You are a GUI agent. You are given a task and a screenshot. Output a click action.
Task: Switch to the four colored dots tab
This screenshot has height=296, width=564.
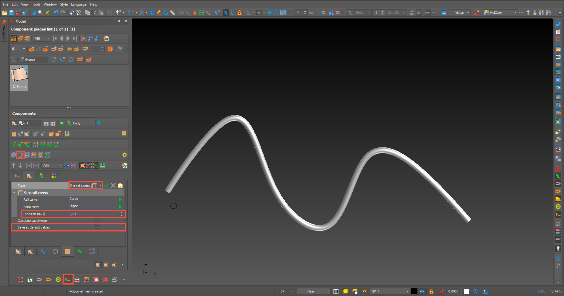pyautogui.click(x=54, y=176)
